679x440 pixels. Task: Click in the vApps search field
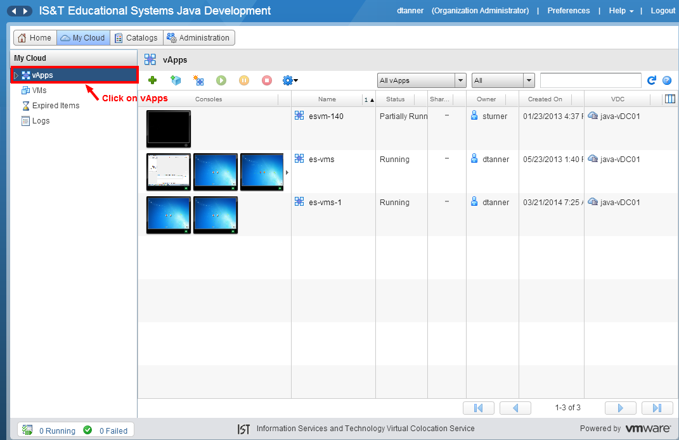[590, 80]
